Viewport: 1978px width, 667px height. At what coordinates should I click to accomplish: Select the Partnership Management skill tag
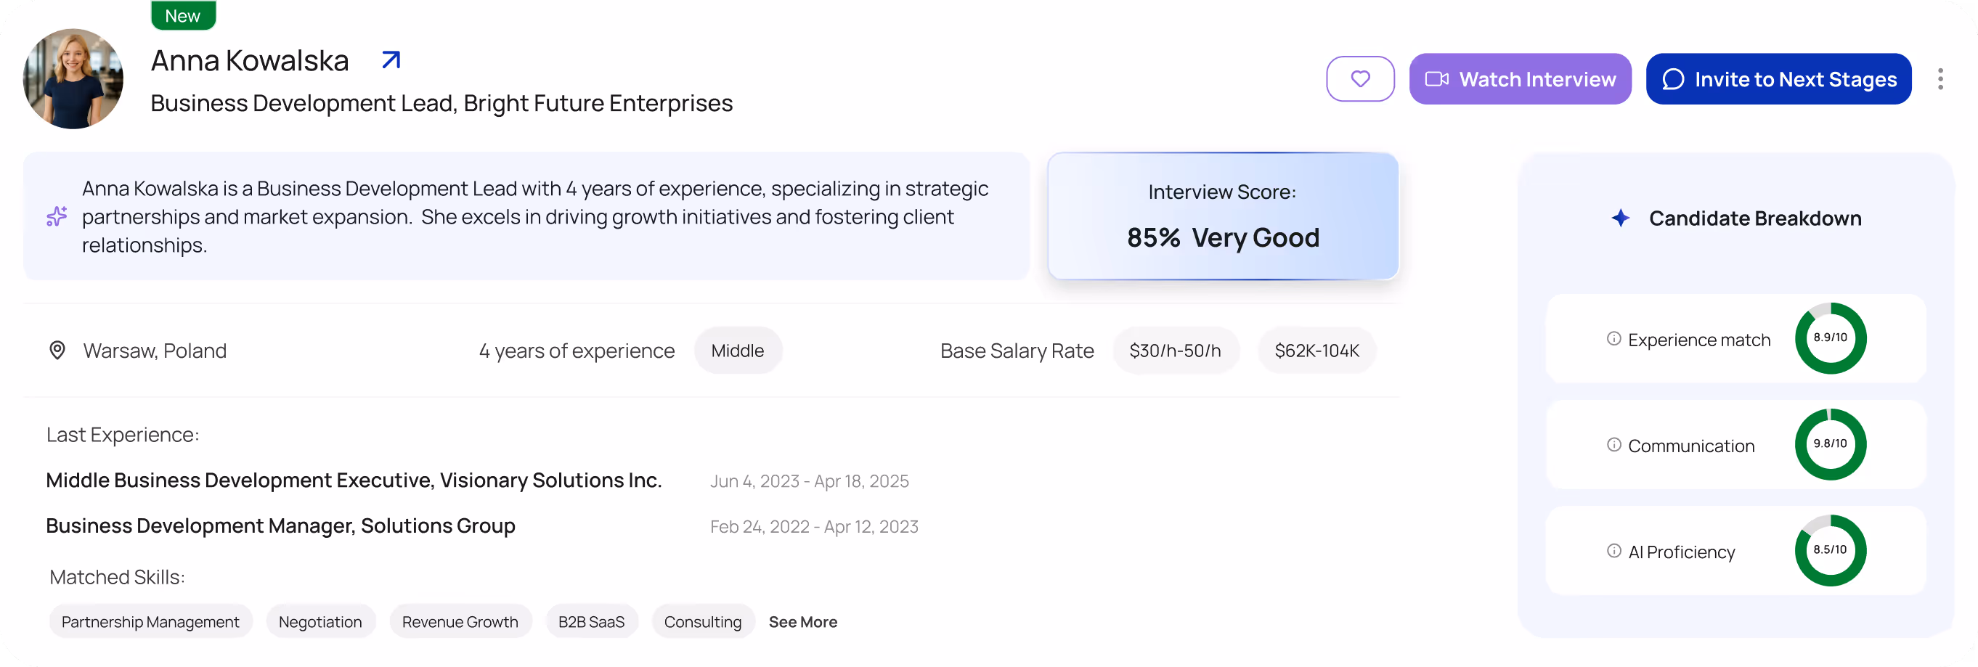point(150,622)
